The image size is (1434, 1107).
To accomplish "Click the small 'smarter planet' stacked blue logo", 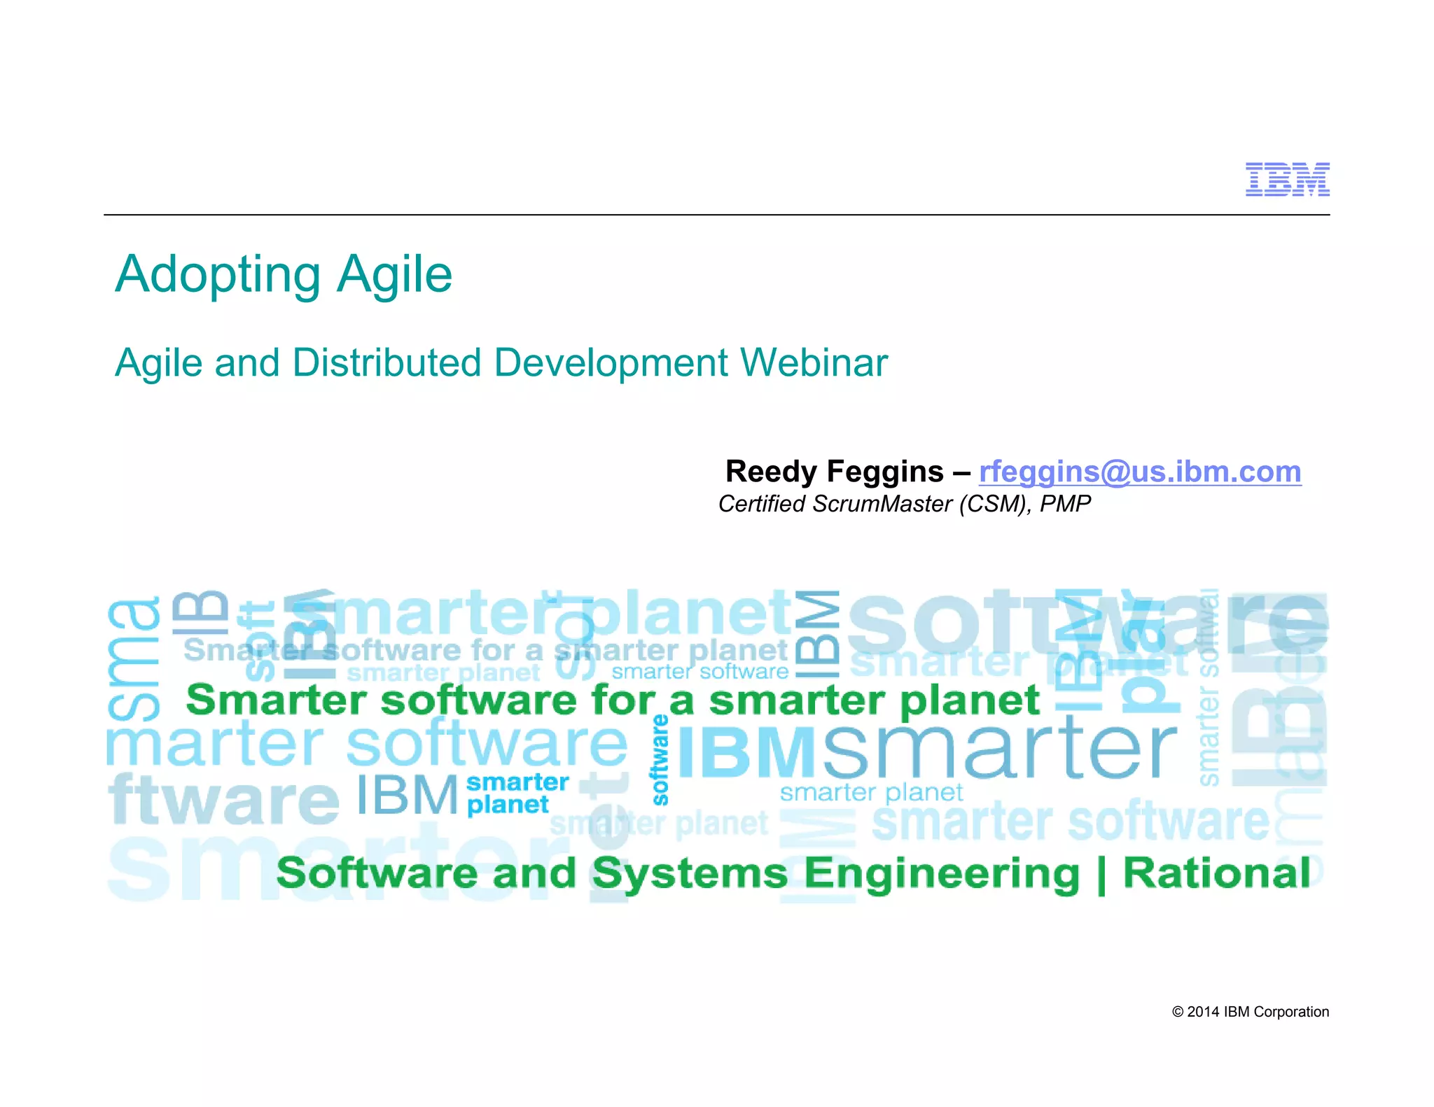I will [517, 793].
